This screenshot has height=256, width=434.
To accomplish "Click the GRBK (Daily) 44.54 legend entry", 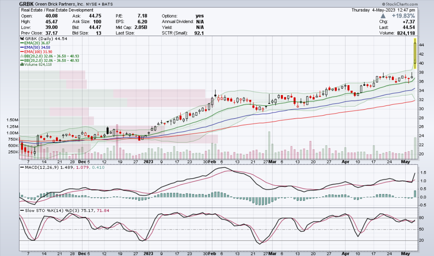I will [44, 39].
